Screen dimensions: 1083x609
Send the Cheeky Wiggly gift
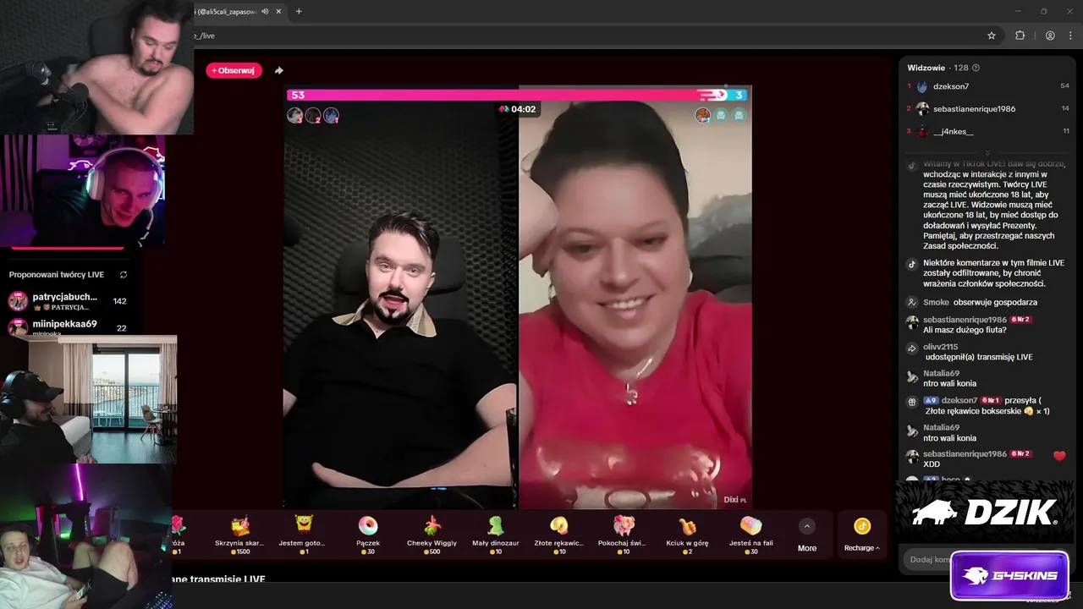432,535
